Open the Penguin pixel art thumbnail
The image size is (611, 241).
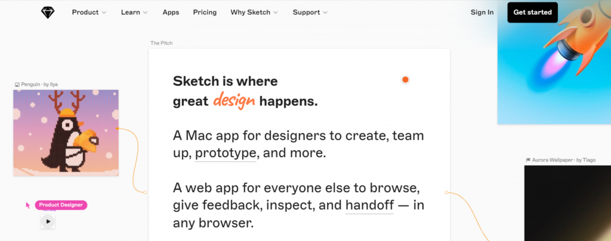tap(66, 133)
